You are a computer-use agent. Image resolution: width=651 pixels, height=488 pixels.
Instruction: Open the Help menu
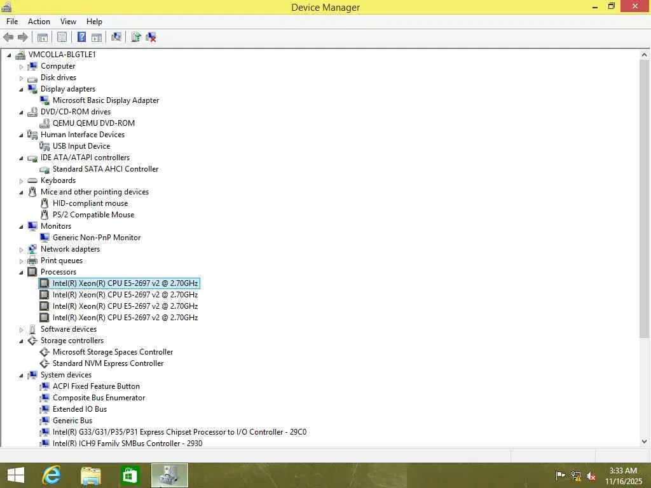click(94, 22)
